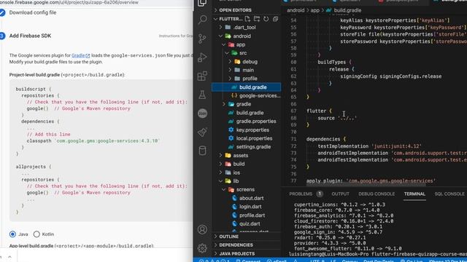This screenshot has height=262, width=467.
Task: Select Kotlin radio button
Action: pos(36,234)
